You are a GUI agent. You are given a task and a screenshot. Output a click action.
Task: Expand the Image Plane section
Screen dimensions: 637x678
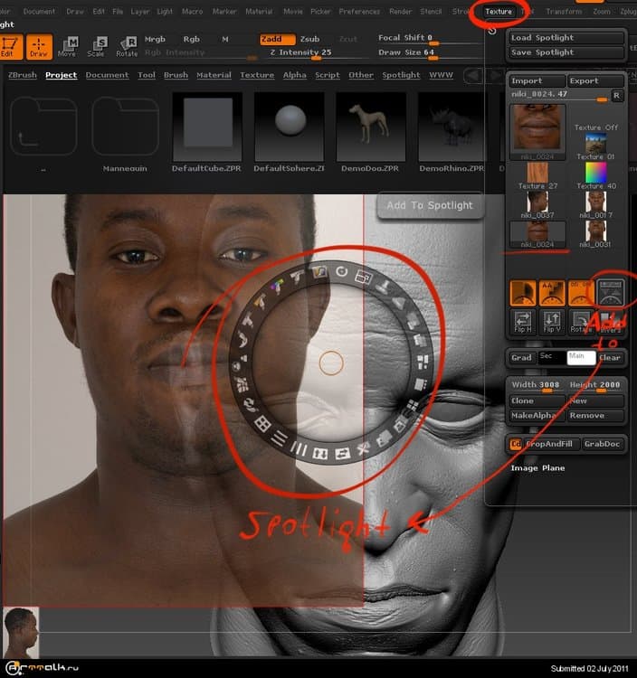point(537,468)
